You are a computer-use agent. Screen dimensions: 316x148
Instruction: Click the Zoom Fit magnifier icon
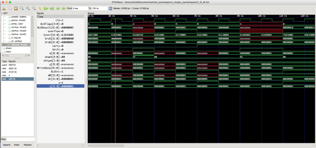[22, 8]
